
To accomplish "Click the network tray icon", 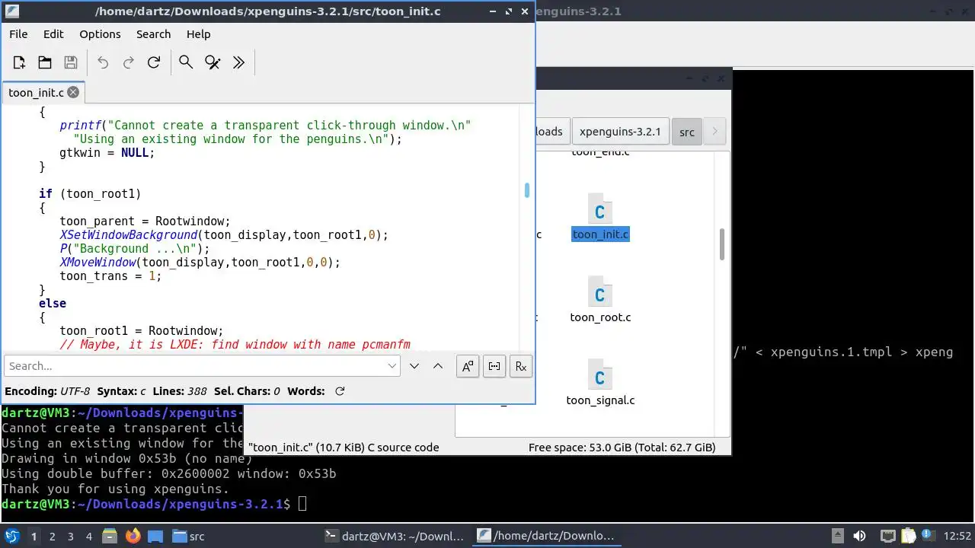I will click(887, 537).
